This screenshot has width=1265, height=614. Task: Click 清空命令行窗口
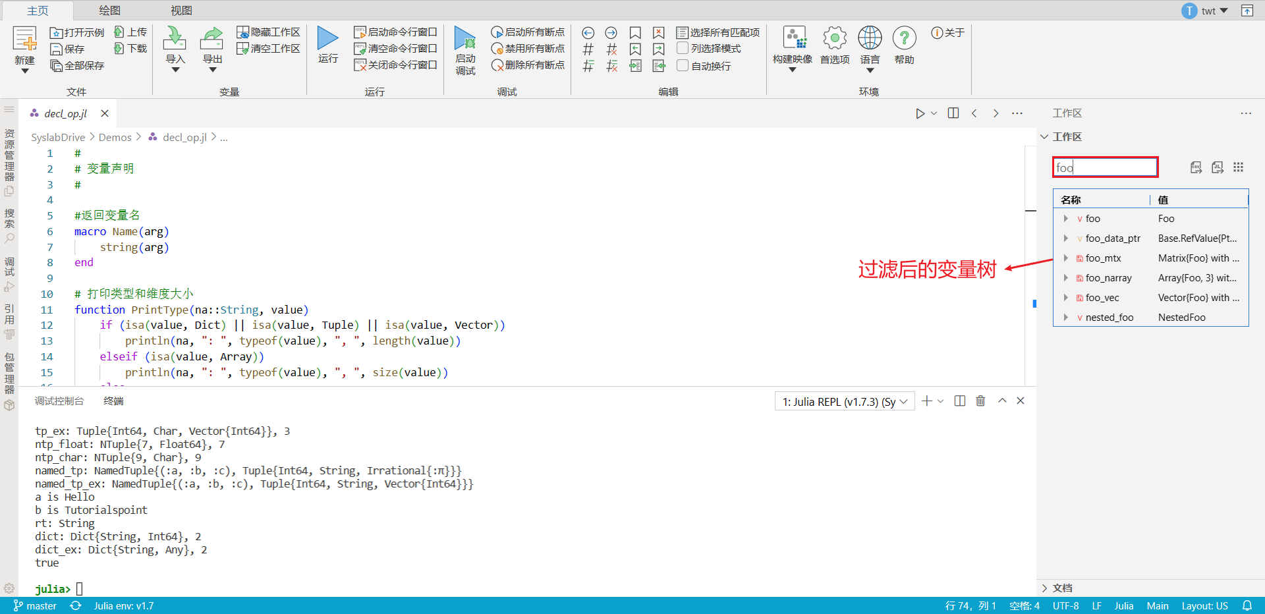[395, 48]
